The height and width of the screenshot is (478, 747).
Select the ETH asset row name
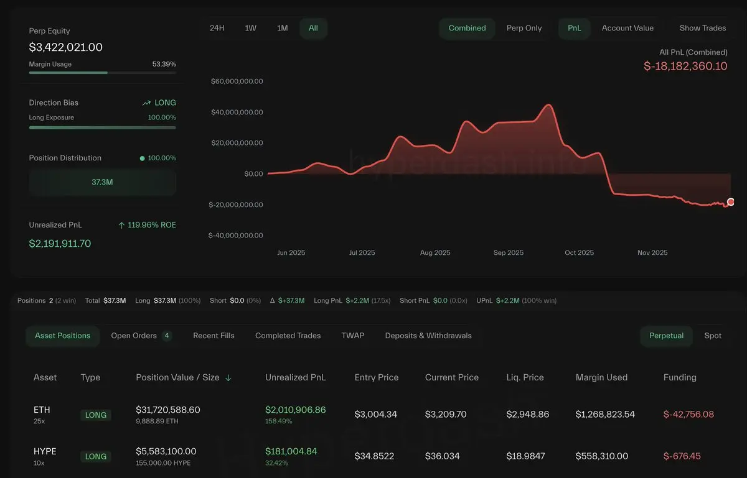click(x=42, y=410)
